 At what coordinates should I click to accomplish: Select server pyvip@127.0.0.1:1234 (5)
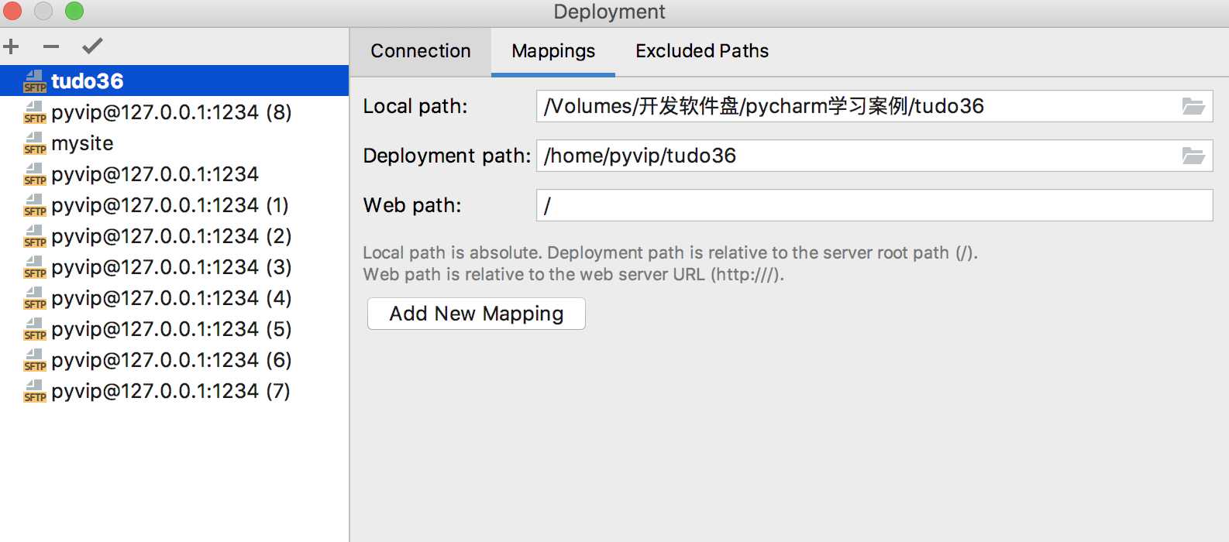tap(174, 329)
